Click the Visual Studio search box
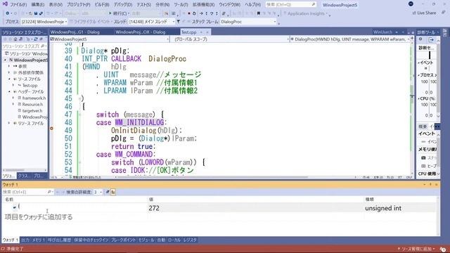The image size is (450, 253). tap(290, 5)
